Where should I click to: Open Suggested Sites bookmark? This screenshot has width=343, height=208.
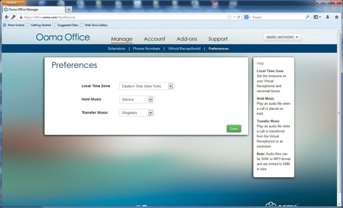66,25
